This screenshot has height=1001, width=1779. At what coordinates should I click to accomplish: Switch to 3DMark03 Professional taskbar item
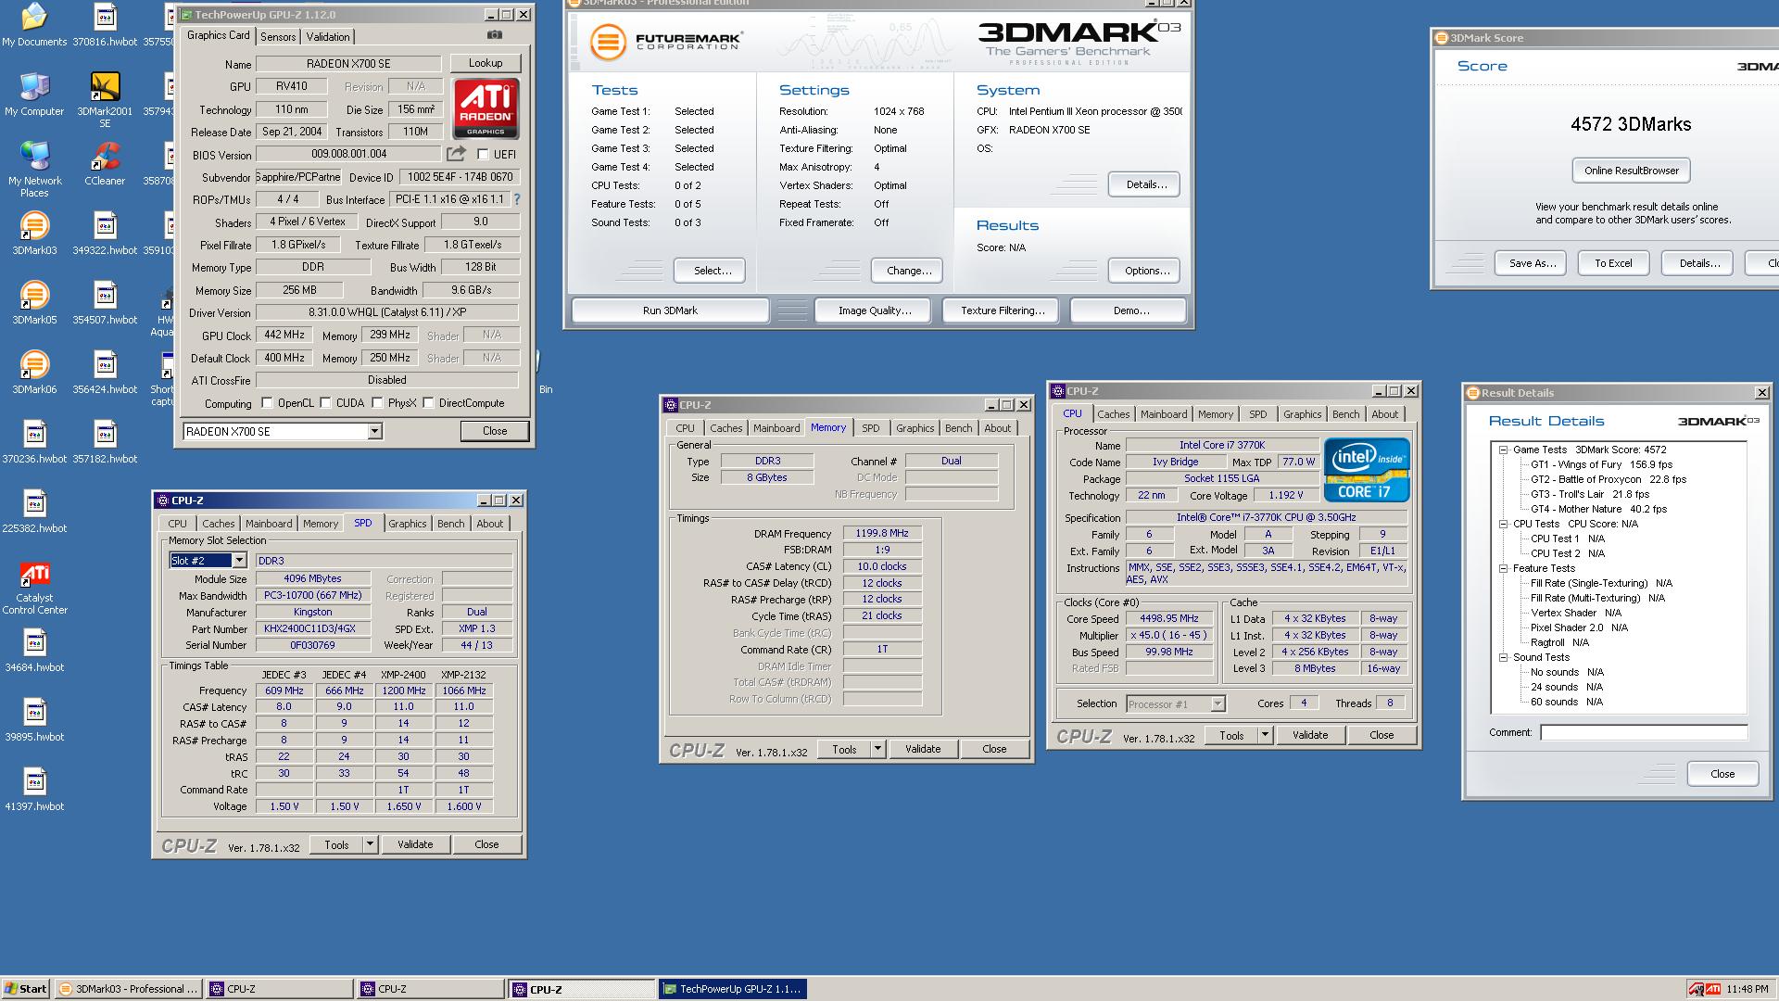click(x=129, y=989)
